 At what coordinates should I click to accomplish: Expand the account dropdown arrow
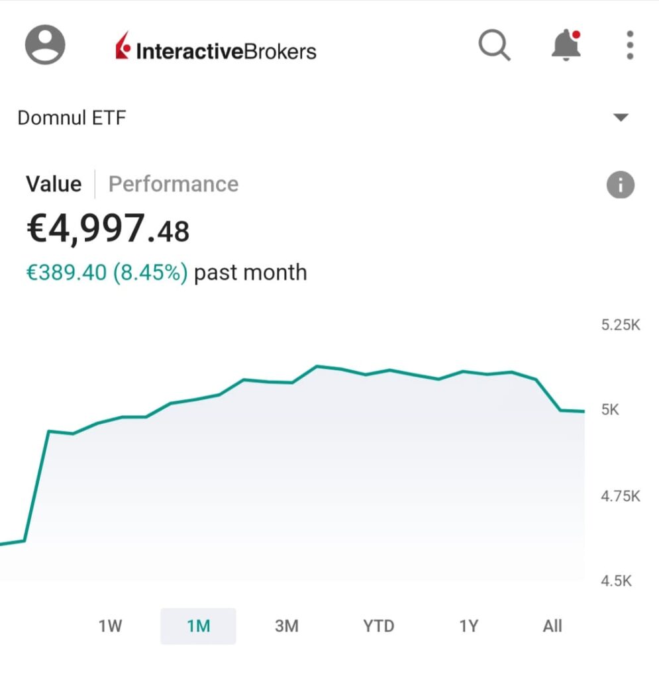click(x=620, y=118)
